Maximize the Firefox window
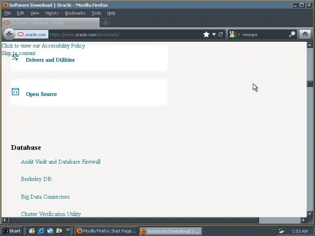 (302, 5)
